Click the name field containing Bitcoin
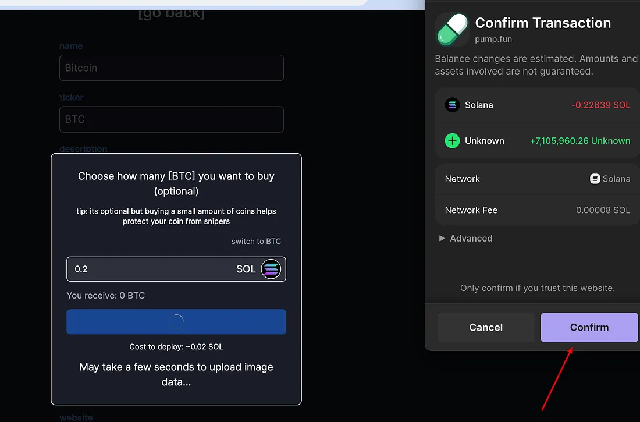The height and width of the screenshot is (422, 640). pos(172,68)
